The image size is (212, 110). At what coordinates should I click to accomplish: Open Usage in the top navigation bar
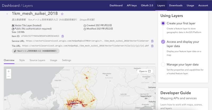[x=190, y=6]
